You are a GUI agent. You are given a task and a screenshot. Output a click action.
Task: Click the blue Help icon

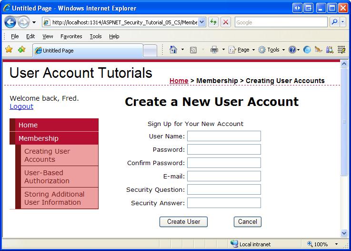[292, 50]
